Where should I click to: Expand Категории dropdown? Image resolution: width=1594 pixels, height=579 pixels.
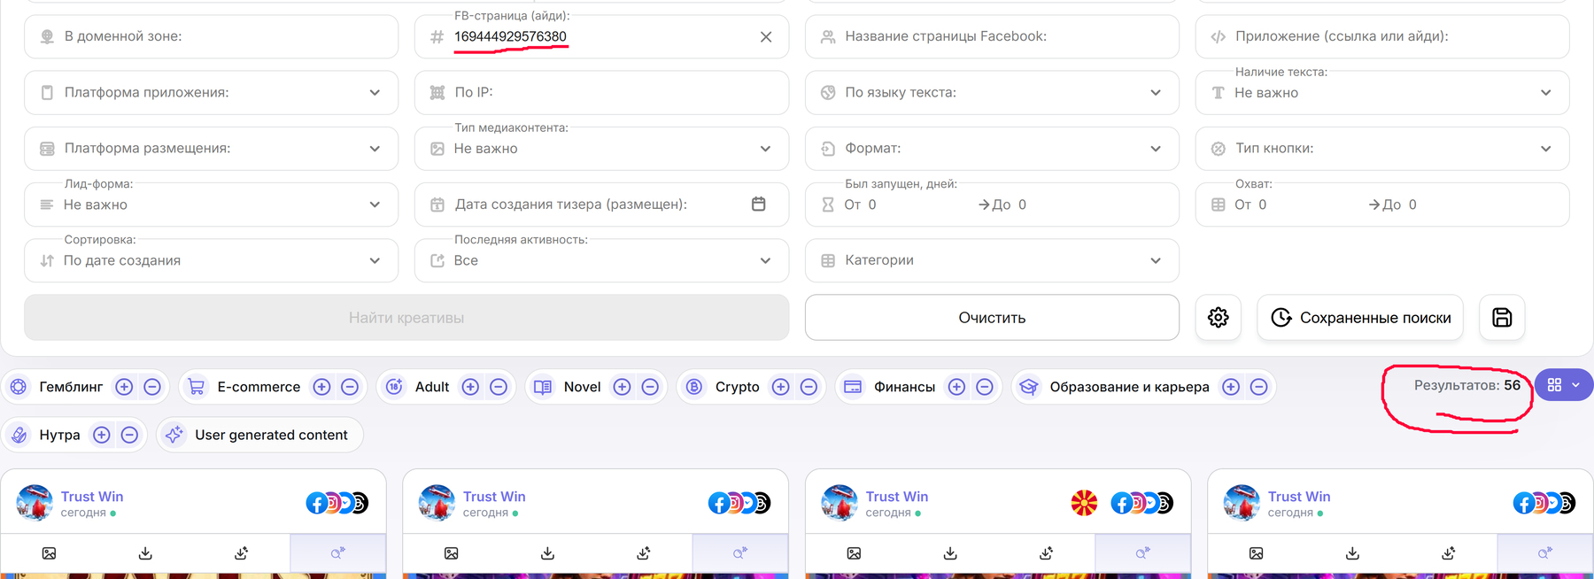pyautogui.click(x=992, y=260)
